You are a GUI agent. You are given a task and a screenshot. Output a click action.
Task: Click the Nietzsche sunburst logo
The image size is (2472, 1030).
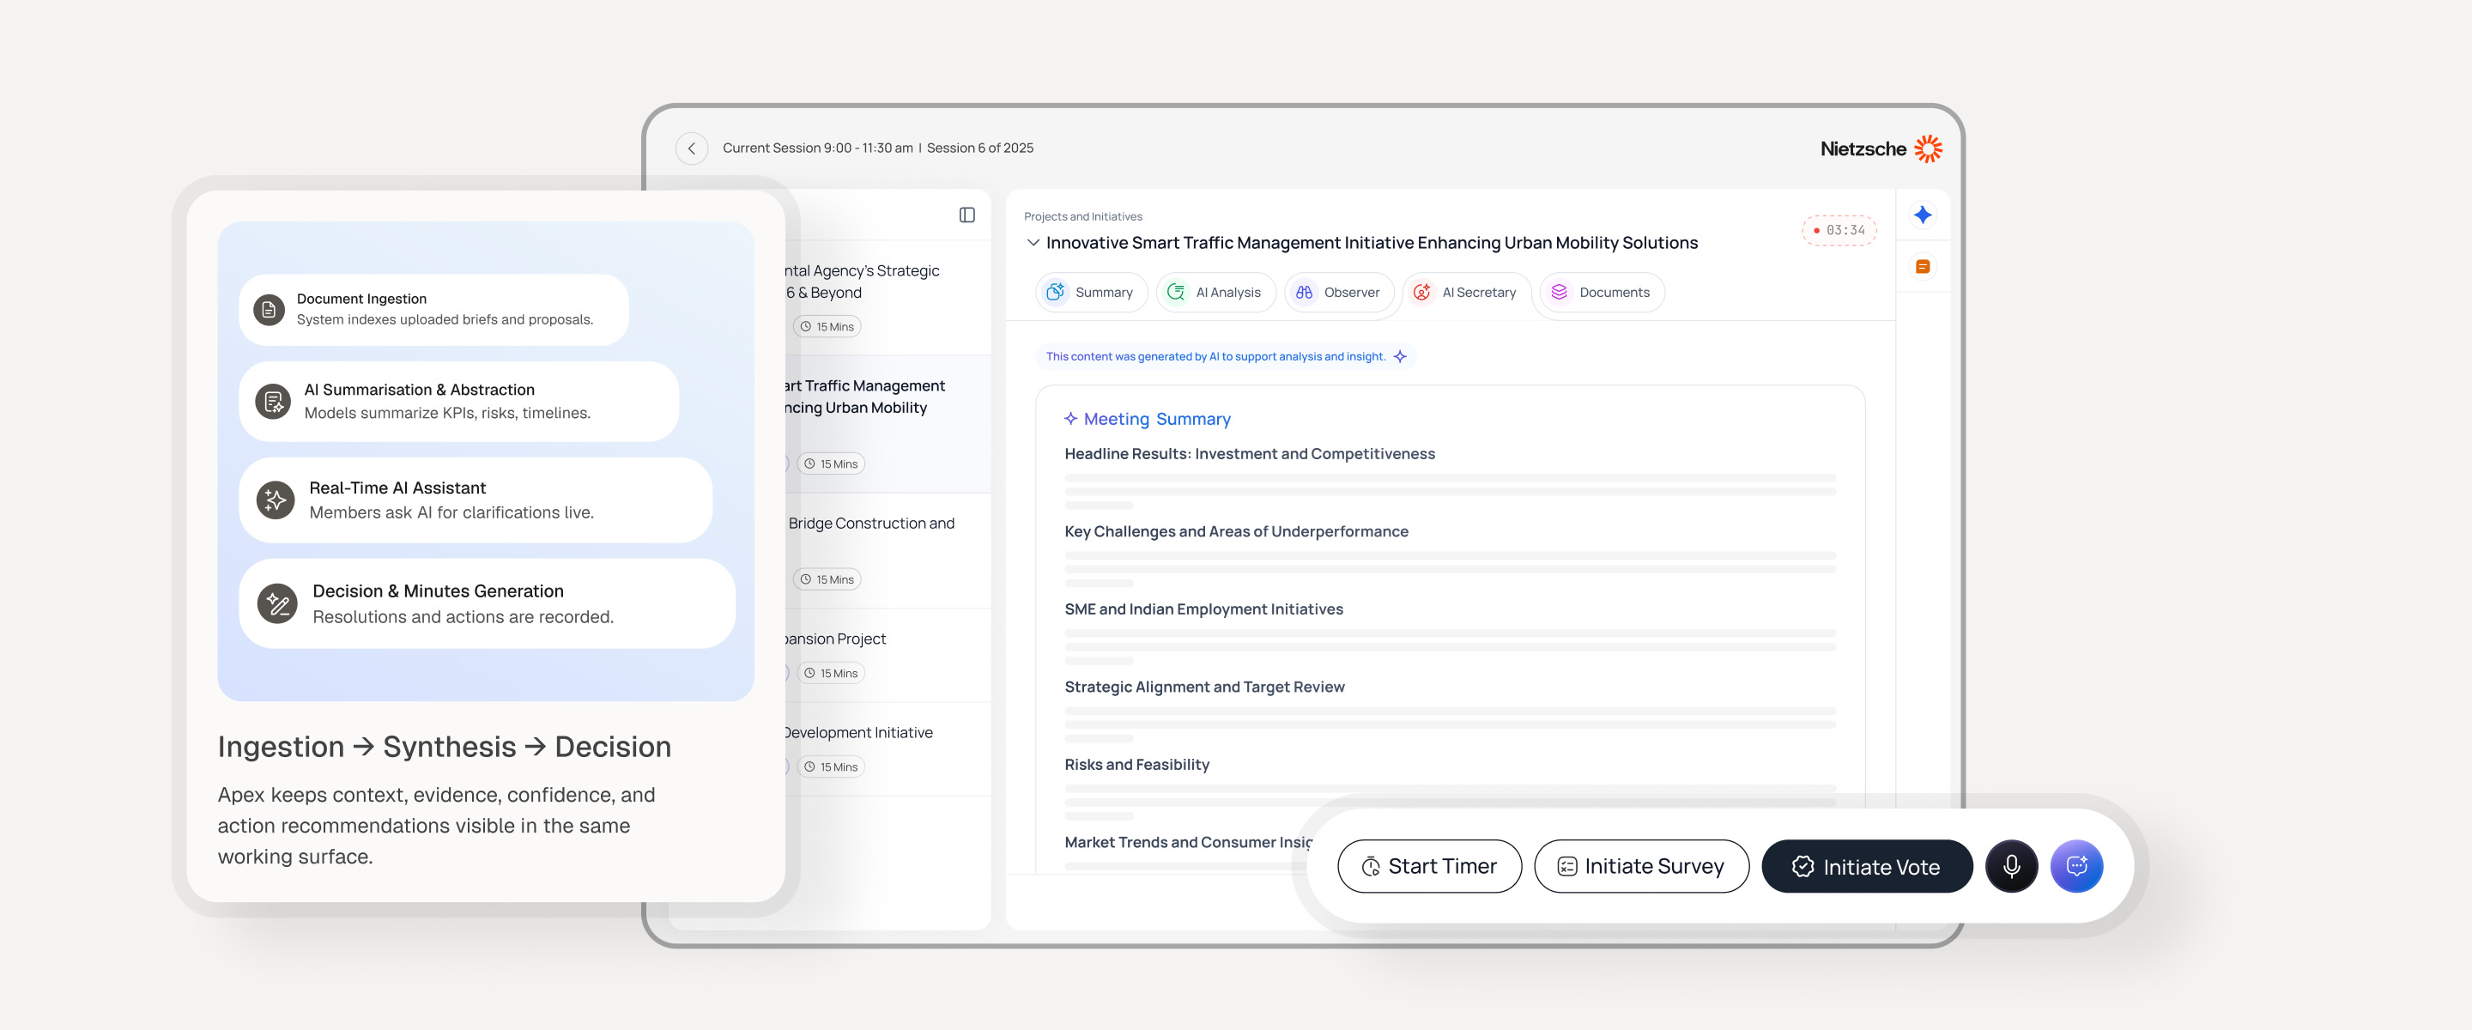1928,148
